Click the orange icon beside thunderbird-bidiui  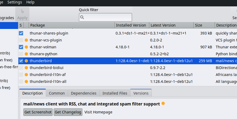26,68
